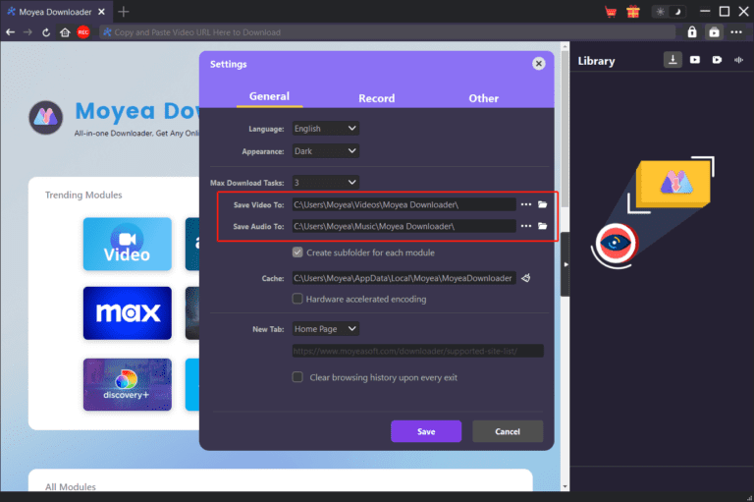The height and width of the screenshot is (502, 754).
Task: Go to home page via house icon
Action: pos(65,32)
